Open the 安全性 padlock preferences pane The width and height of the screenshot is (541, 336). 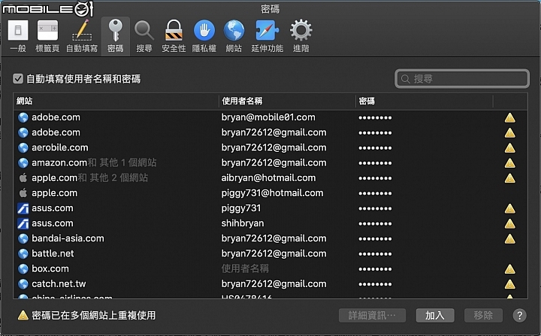pos(174,36)
